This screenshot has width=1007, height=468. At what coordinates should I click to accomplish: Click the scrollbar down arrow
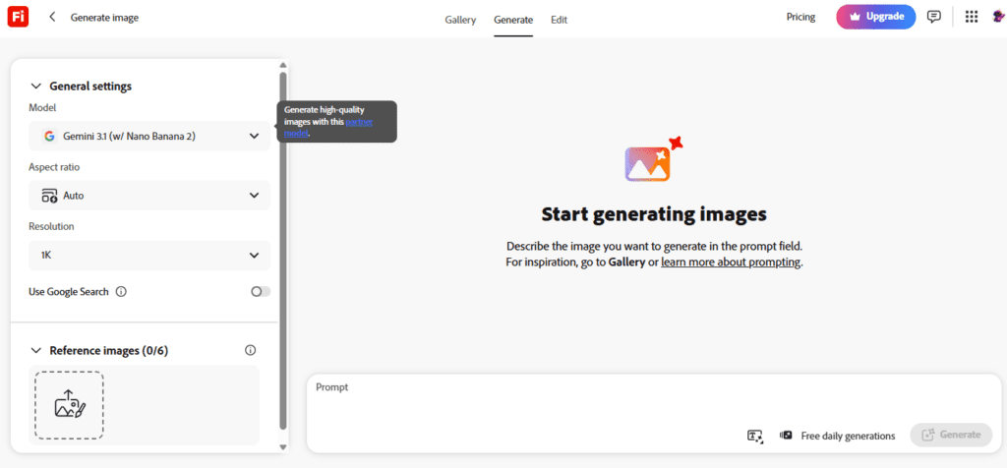point(282,446)
